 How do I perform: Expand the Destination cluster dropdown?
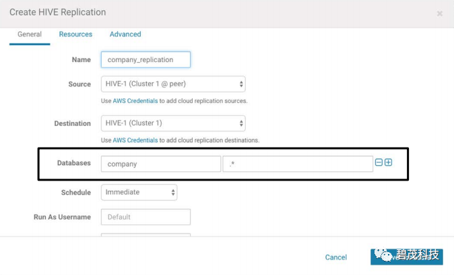pos(172,123)
